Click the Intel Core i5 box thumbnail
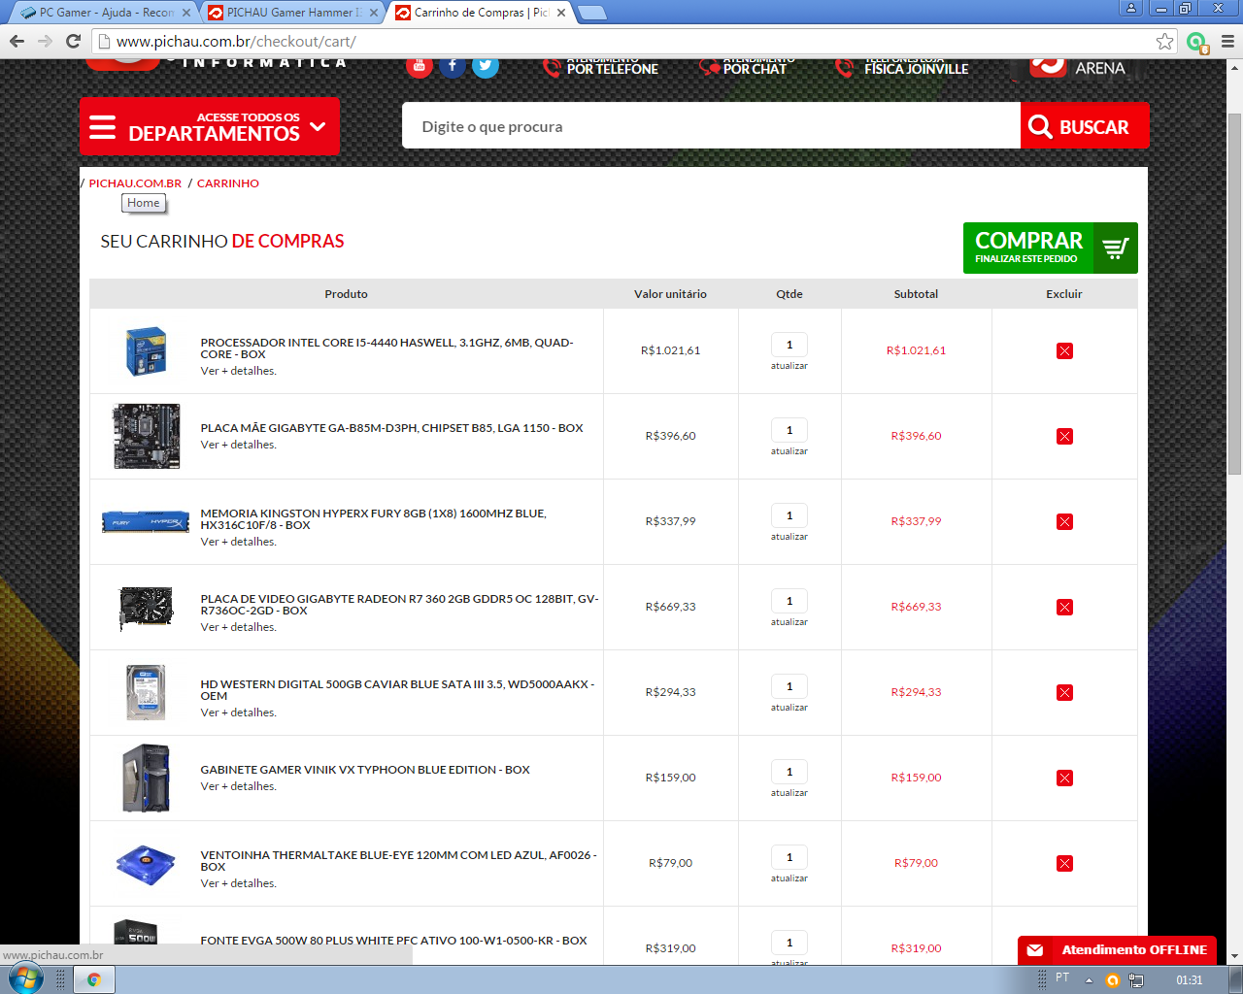This screenshot has height=994, width=1243. 147,350
